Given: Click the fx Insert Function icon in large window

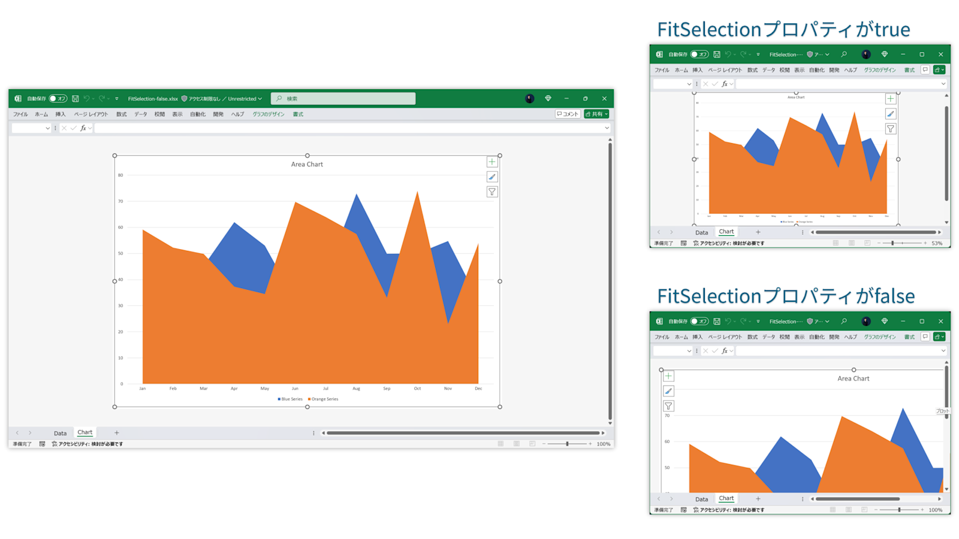Looking at the screenshot, I should tap(83, 128).
